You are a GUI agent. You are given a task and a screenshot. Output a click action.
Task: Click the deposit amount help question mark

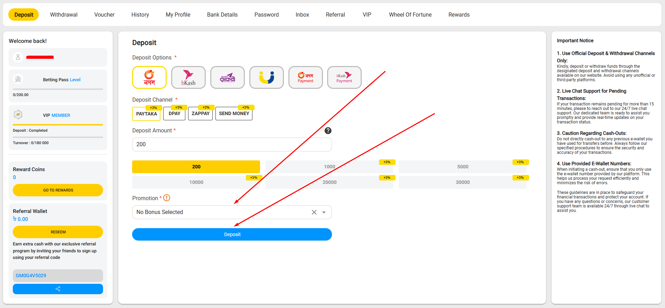(328, 131)
